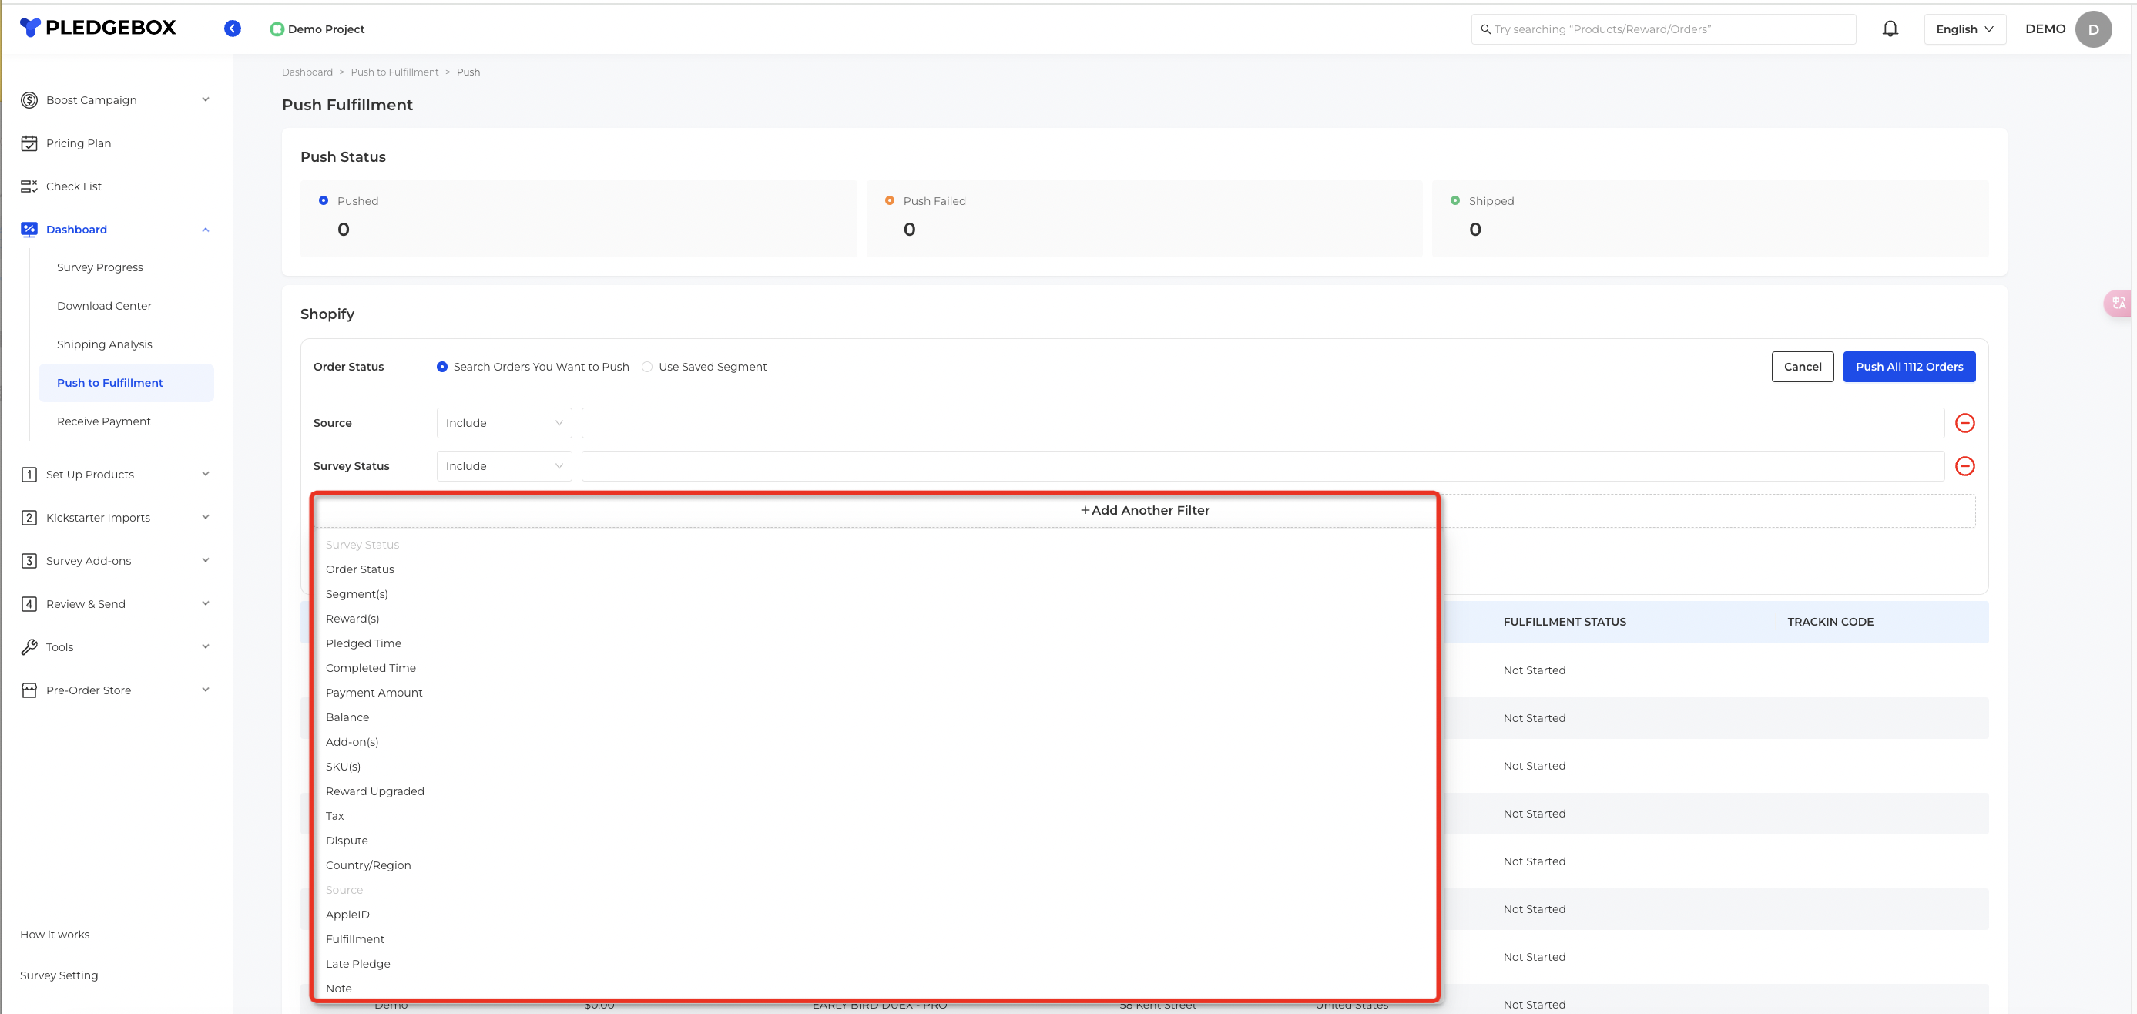Open the English language dropdown
Image resolution: width=2137 pixels, height=1014 pixels.
pos(1964,29)
